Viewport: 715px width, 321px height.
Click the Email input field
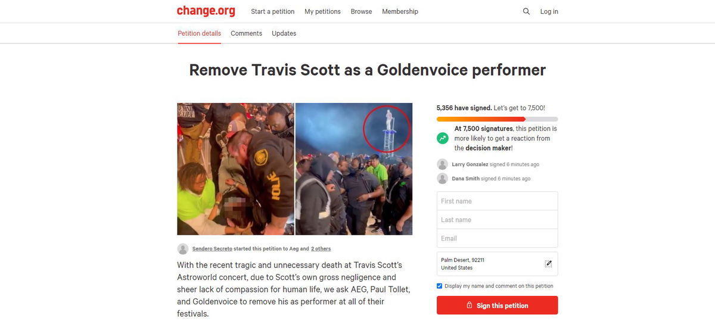click(x=497, y=238)
